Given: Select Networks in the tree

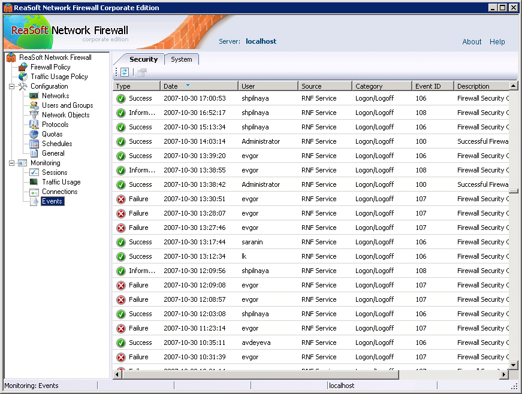Looking at the screenshot, I should tap(56, 96).
